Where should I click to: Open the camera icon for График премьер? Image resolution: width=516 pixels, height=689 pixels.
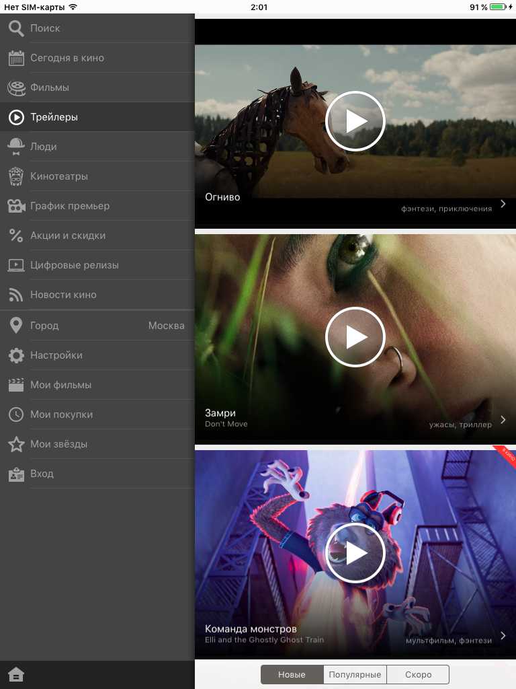[16, 206]
